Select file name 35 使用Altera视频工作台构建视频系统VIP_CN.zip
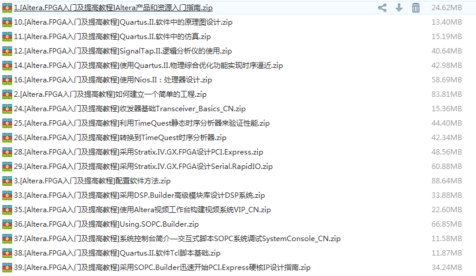This screenshot has width=476, height=276. [x=142, y=209]
